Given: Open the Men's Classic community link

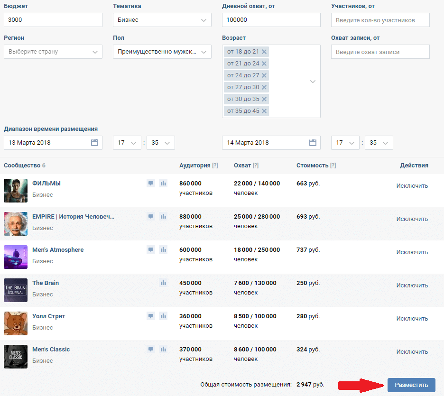Looking at the screenshot, I should [51, 350].
